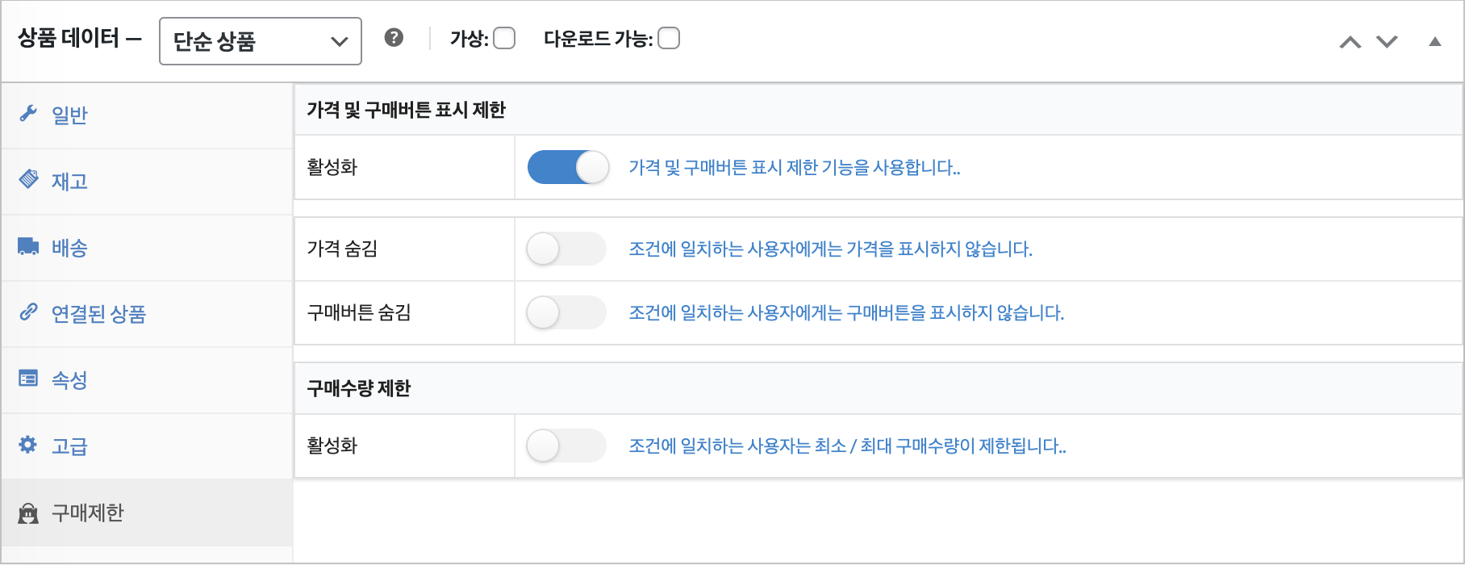Click the question mark help icon
1465x565 pixels.
pyautogui.click(x=394, y=38)
